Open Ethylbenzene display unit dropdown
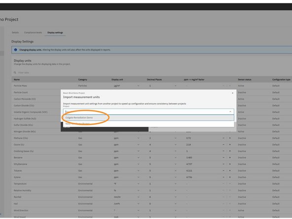 click(x=138, y=164)
